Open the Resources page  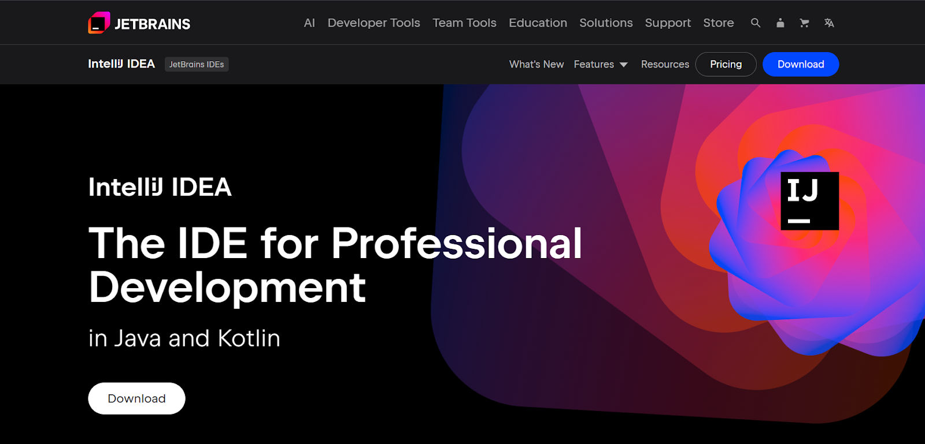pyautogui.click(x=665, y=64)
